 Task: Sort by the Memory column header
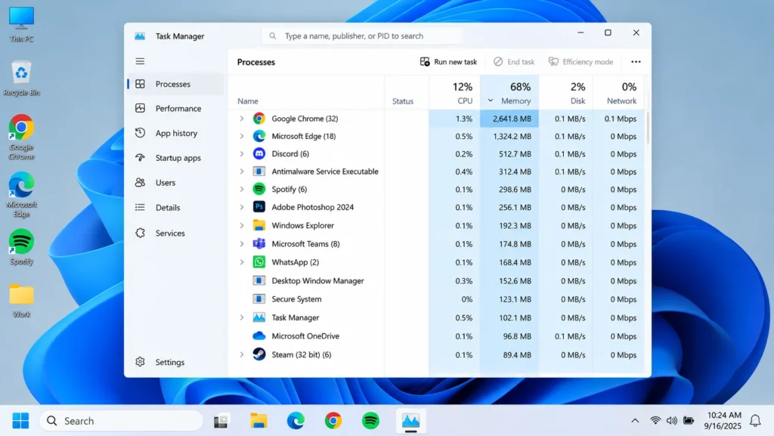509,93
